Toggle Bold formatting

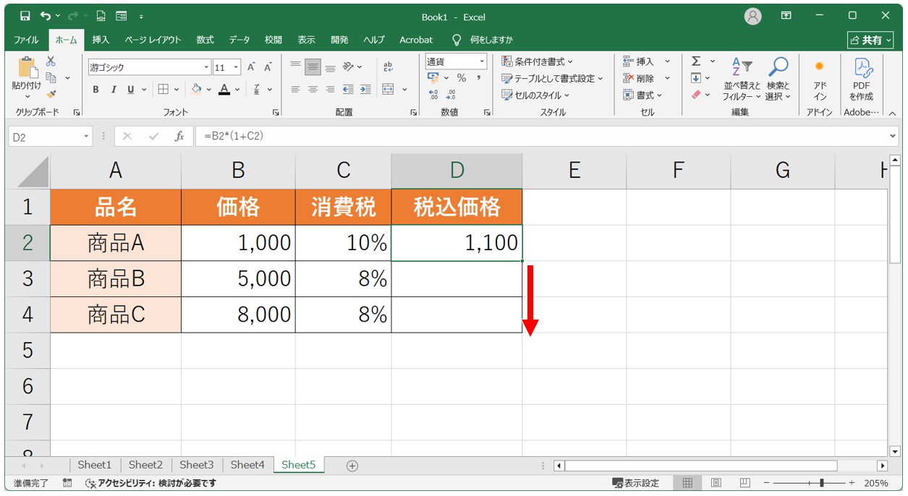pos(96,90)
